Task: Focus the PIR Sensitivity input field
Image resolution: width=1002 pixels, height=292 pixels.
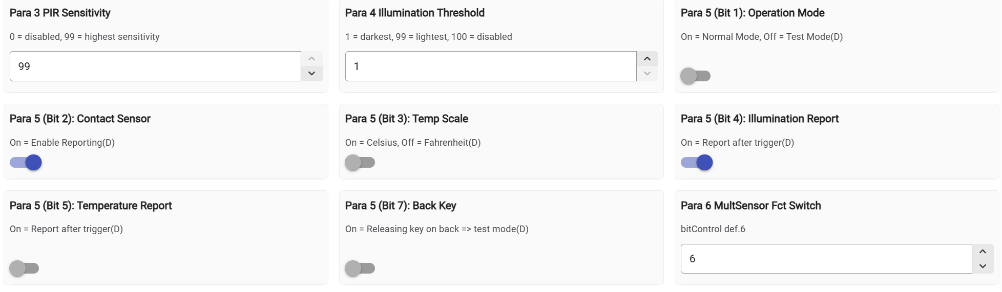Action: [x=155, y=66]
